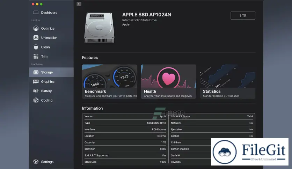Go back using the chevron button
This screenshot has height=169, width=292.
pyautogui.click(x=79, y=4)
